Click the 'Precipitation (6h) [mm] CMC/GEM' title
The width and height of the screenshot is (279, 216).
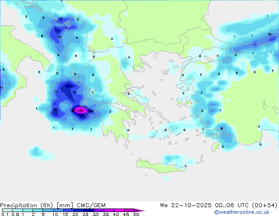[53, 205]
